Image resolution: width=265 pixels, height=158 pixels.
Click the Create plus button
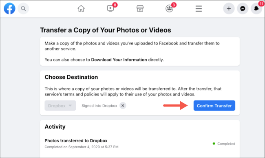click(229, 9)
